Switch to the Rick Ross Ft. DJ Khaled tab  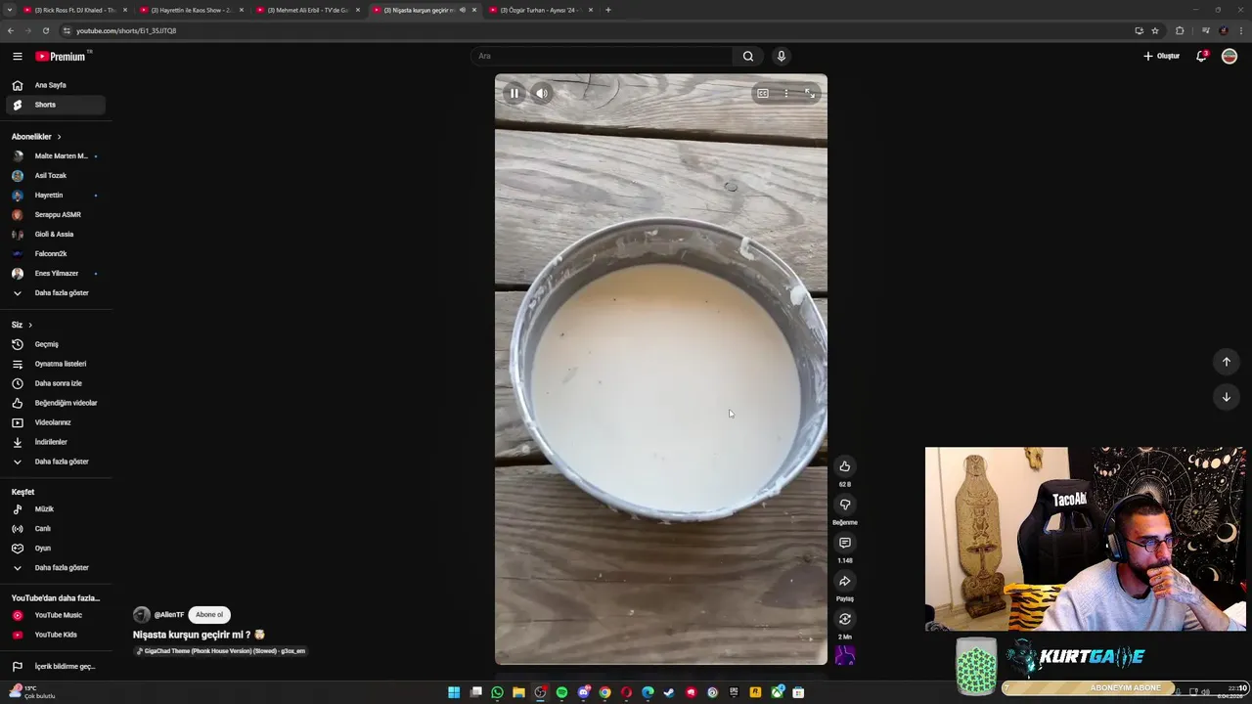click(75, 10)
